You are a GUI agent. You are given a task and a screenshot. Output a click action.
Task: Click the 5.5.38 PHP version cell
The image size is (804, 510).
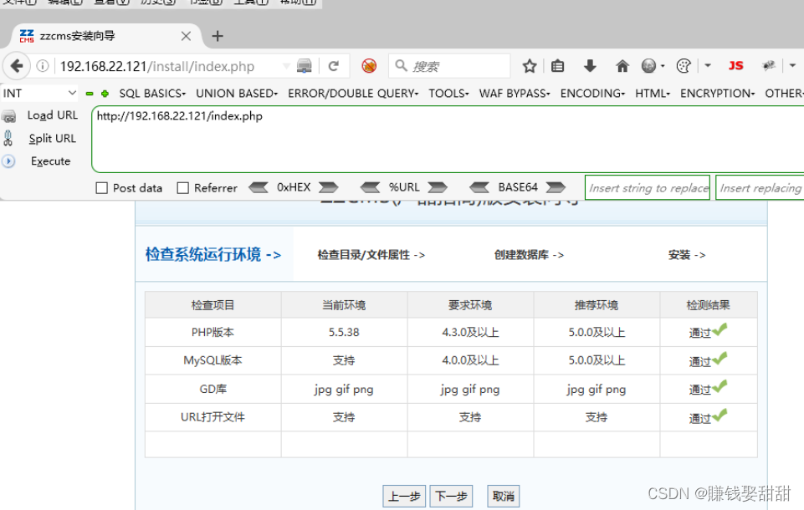tap(344, 332)
